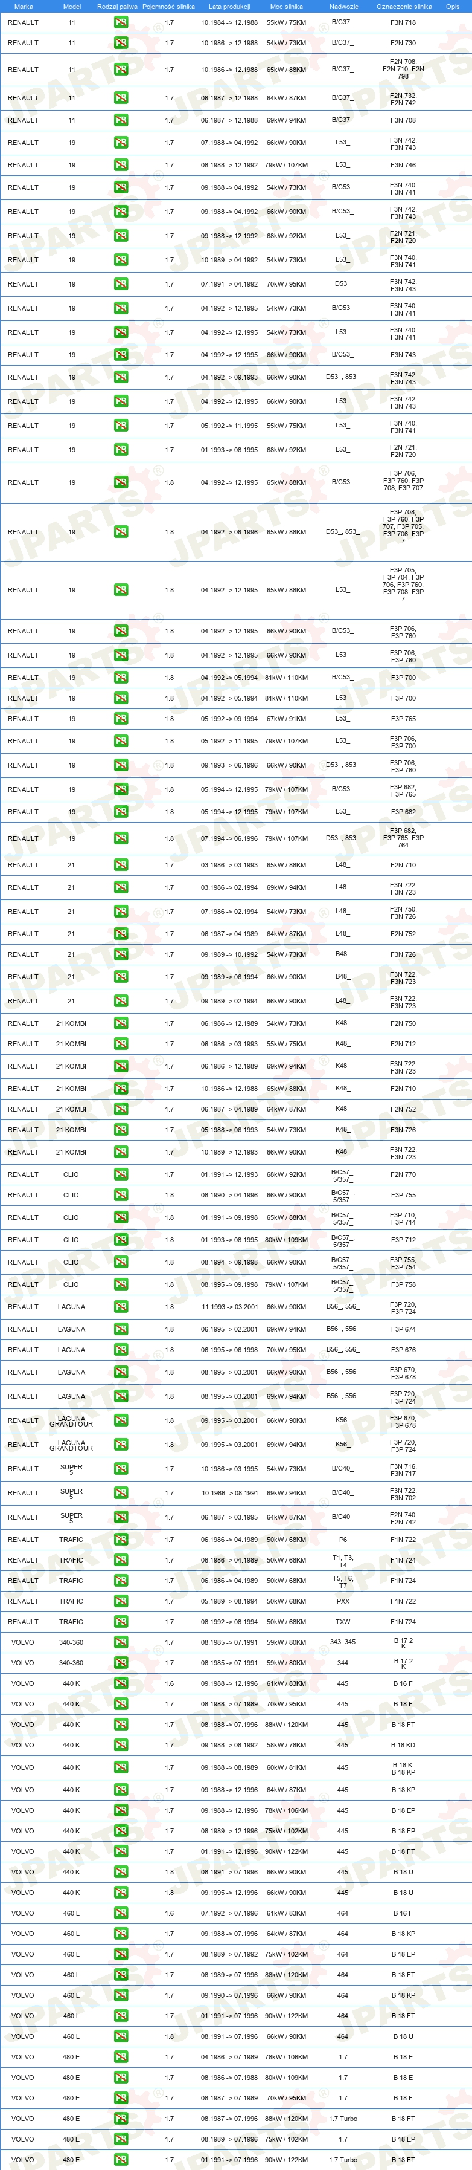Click fuel icon in Volvo 340-360 body 344 row

tap(121, 1663)
